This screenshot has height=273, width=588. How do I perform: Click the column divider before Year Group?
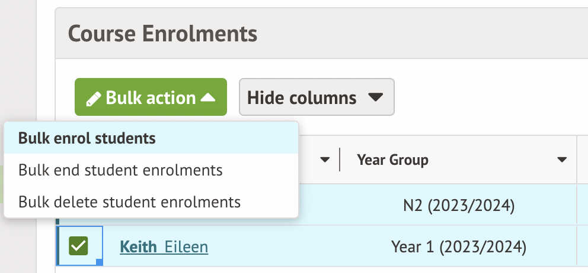click(340, 160)
